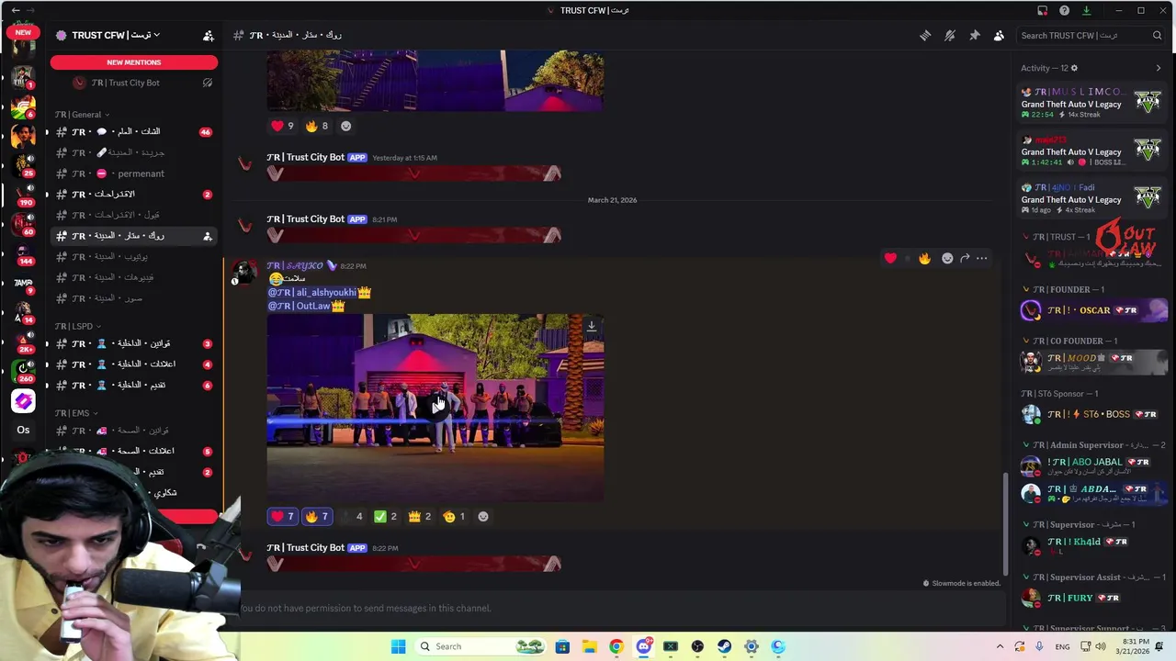The height and width of the screenshot is (661, 1176).
Task: Download the image with the download icon
Action: [592, 326]
